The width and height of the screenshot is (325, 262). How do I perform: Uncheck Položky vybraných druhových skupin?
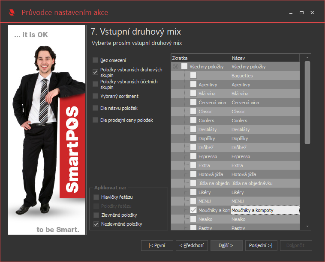click(x=95, y=72)
